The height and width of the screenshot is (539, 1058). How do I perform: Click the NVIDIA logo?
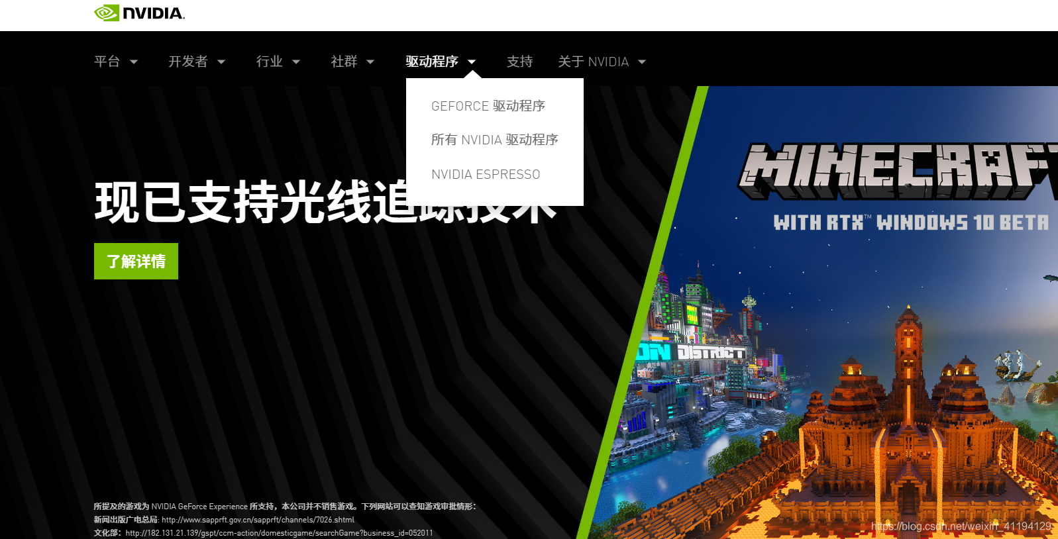point(139,13)
